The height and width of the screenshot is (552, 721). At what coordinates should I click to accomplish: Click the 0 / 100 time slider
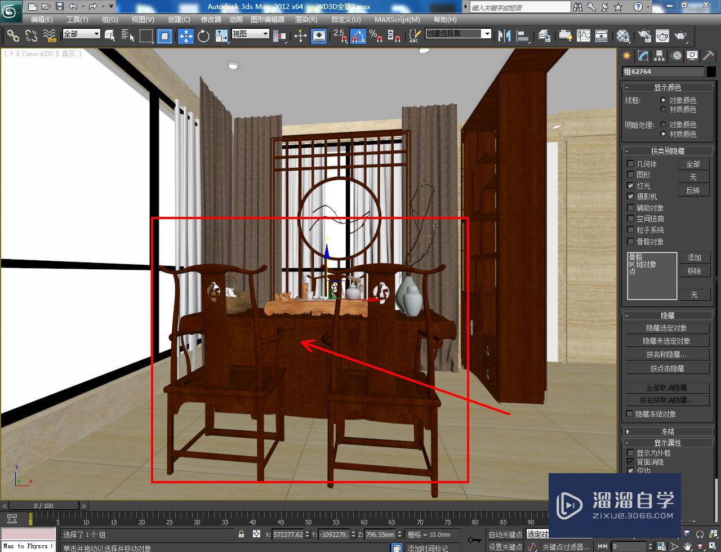[43, 506]
